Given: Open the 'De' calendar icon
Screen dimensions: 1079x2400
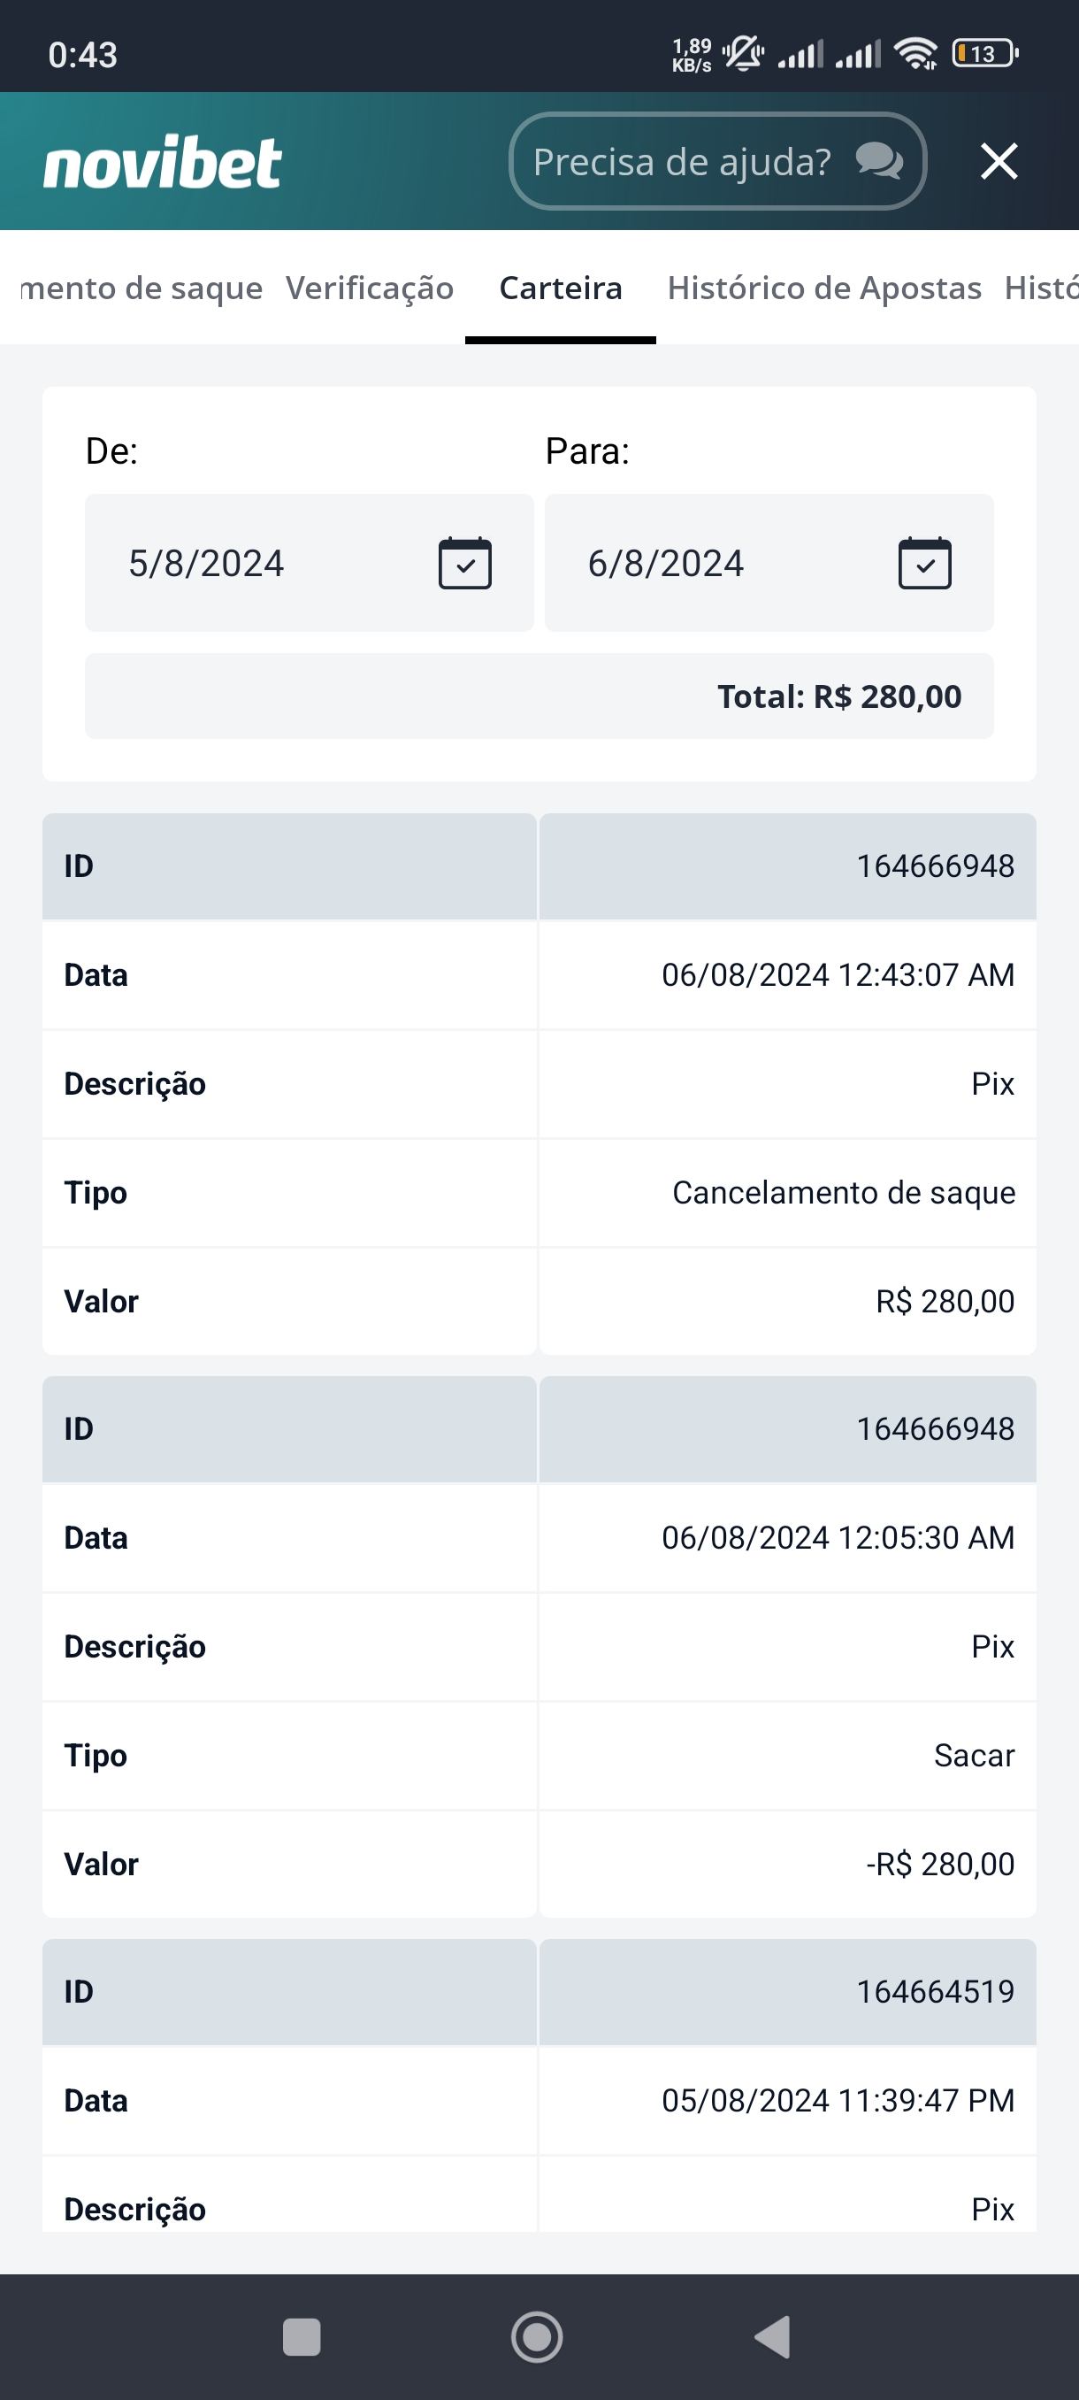Looking at the screenshot, I should (464, 563).
